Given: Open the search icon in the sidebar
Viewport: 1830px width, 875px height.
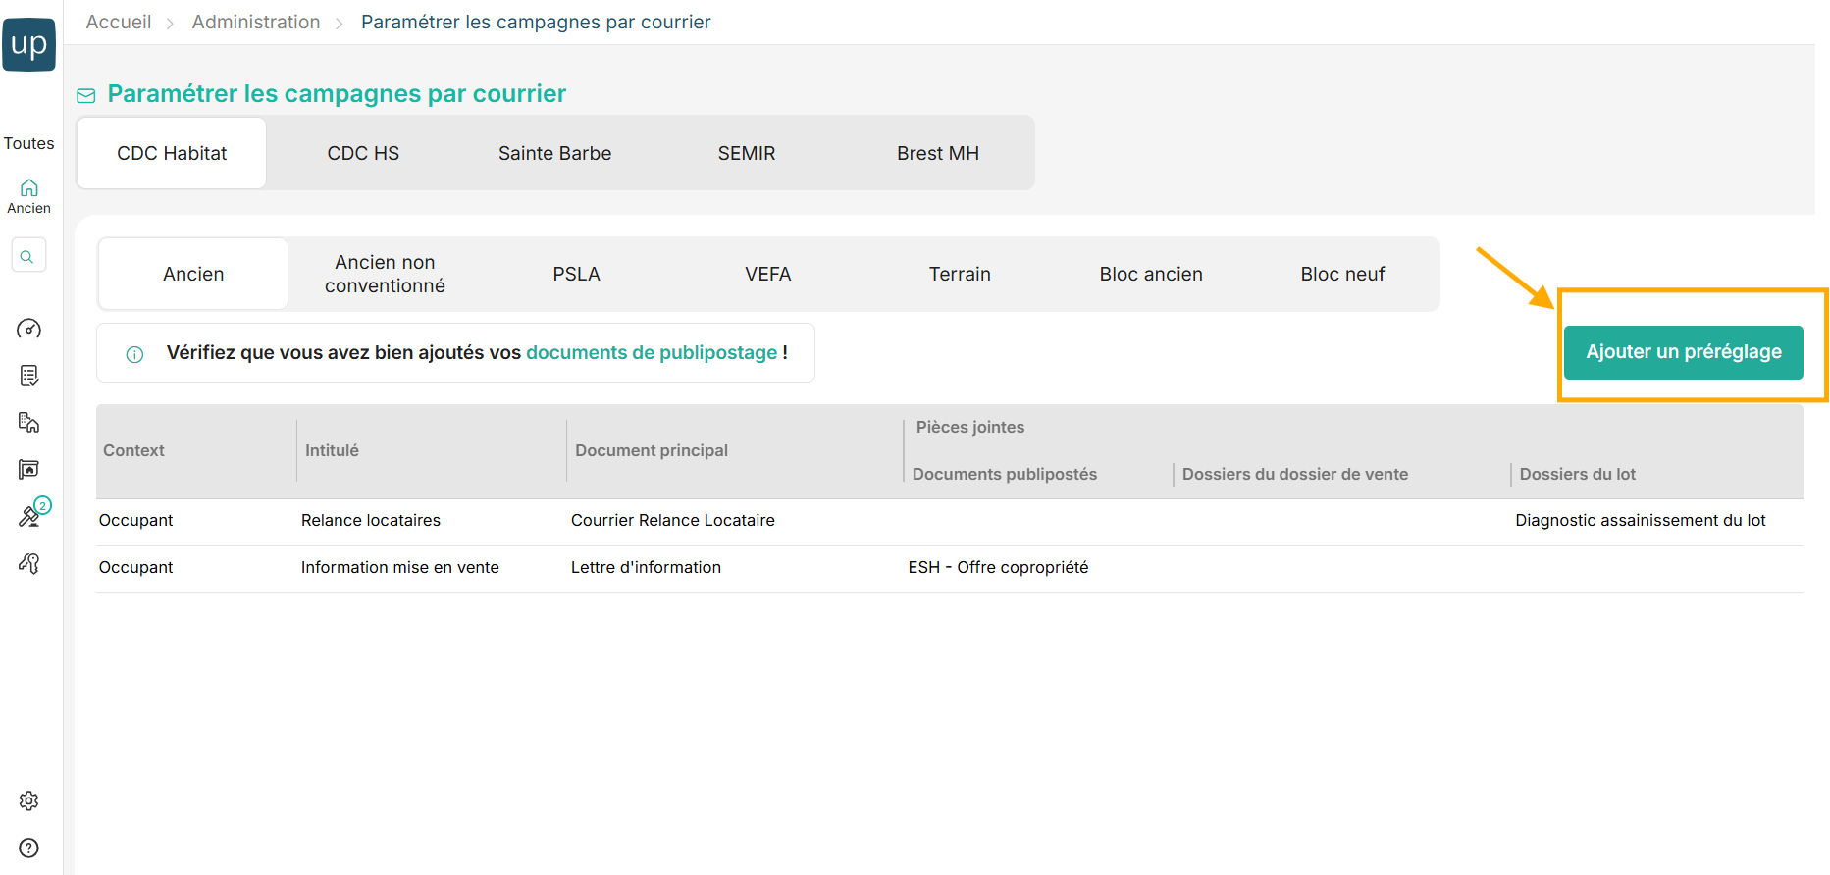Looking at the screenshot, I should 28,256.
